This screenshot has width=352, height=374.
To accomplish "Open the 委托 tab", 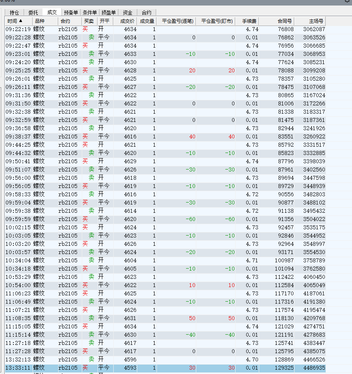I will (x=33, y=13).
